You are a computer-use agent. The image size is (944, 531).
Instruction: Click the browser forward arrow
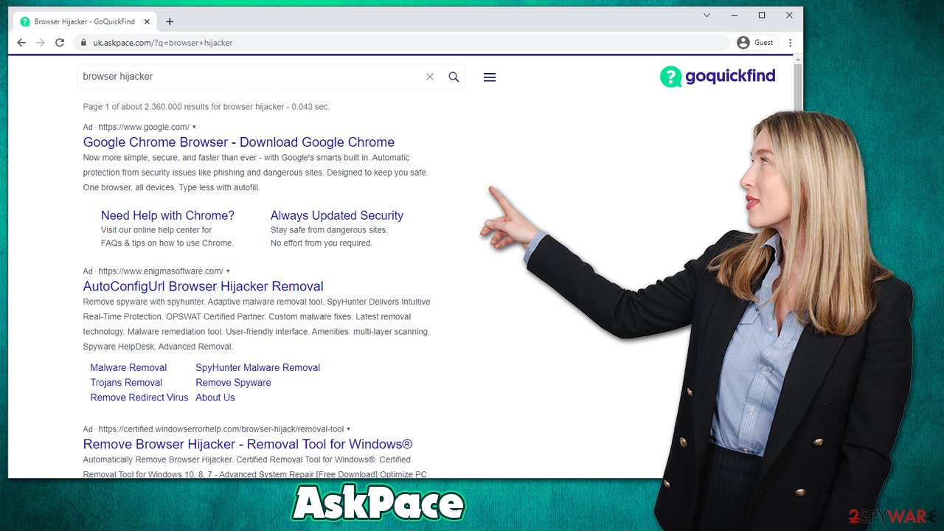click(41, 43)
